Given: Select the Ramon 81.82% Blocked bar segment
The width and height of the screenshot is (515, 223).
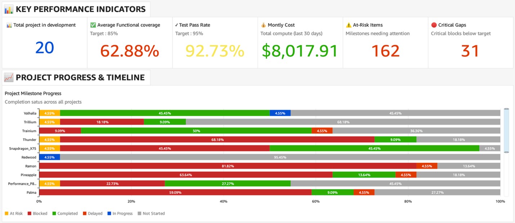Looking at the screenshot, I should [227, 166].
